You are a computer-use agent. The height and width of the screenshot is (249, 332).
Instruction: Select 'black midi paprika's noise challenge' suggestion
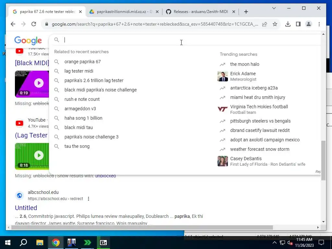(x=101, y=90)
